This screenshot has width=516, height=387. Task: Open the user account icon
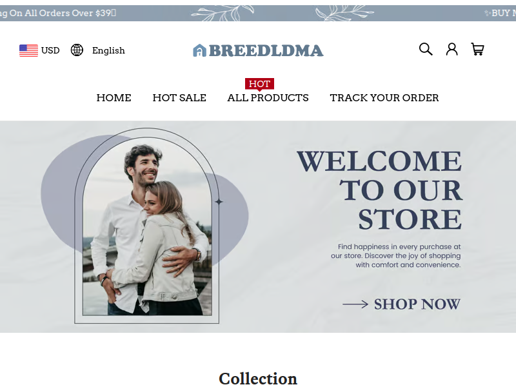[x=452, y=50]
